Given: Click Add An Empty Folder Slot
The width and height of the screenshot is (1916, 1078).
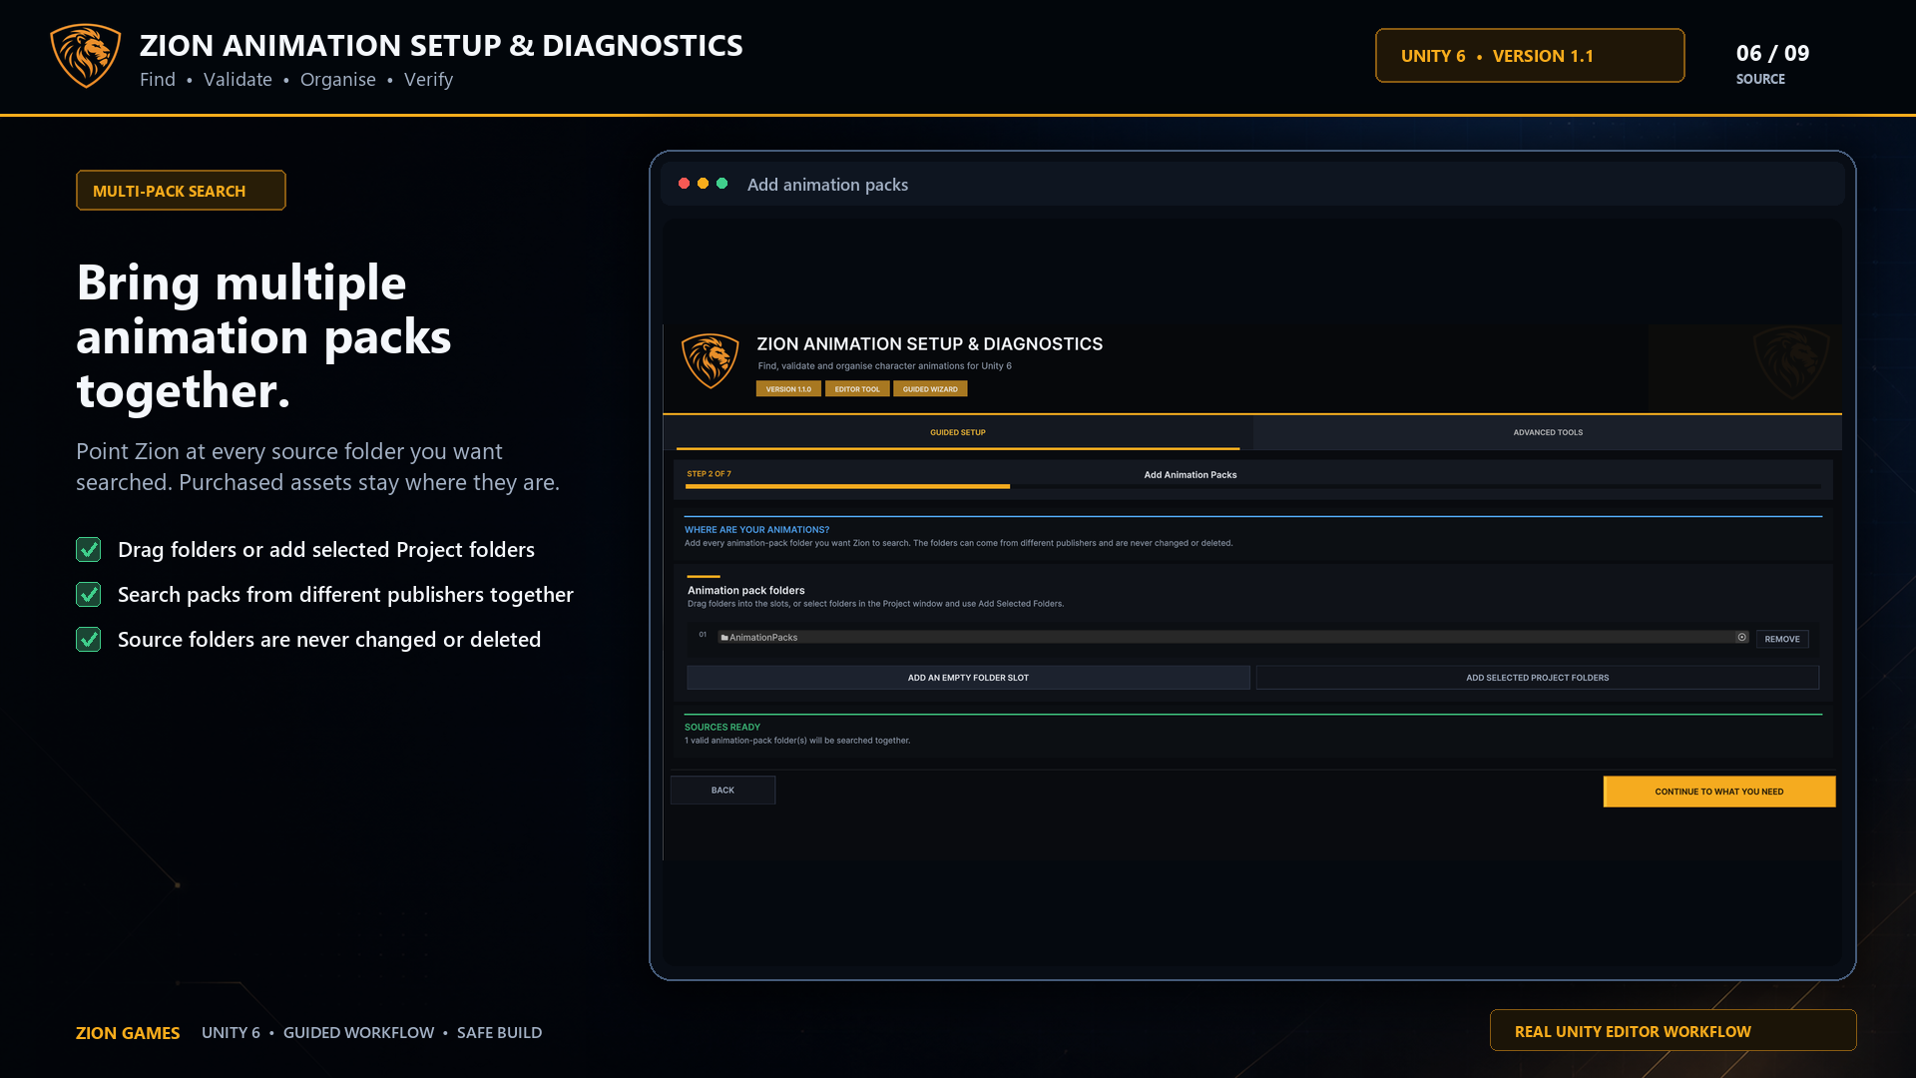Looking at the screenshot, I should [968, 678].
